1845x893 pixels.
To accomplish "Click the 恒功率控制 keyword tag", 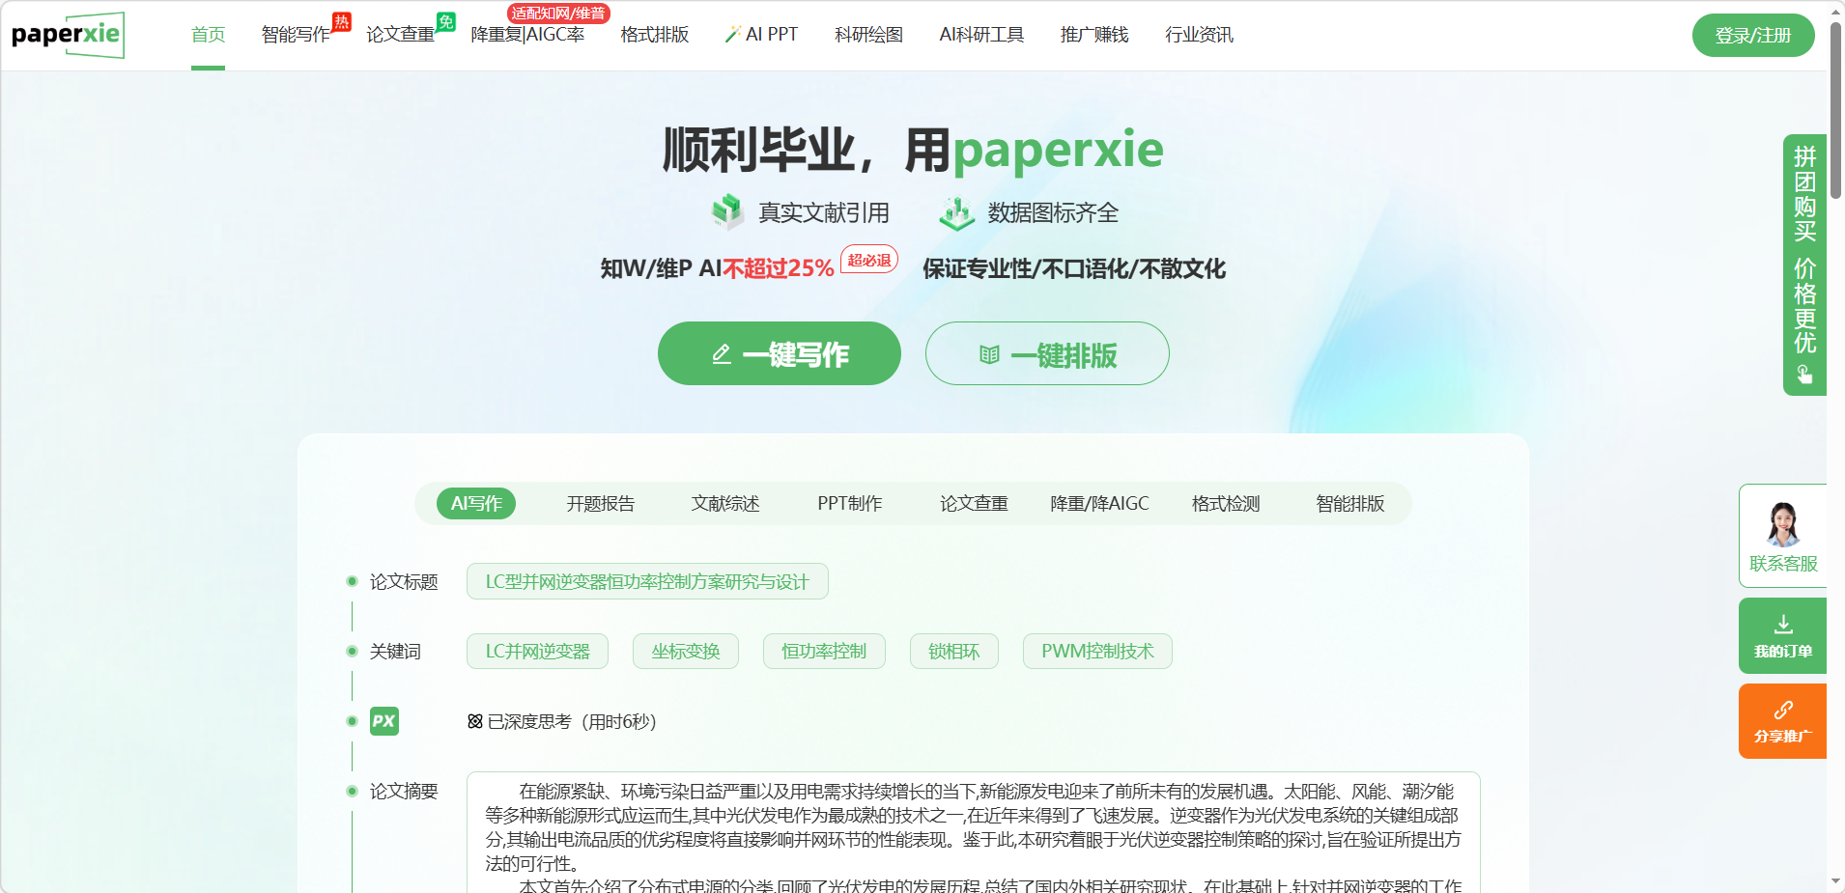I will (x=824, y=651).
